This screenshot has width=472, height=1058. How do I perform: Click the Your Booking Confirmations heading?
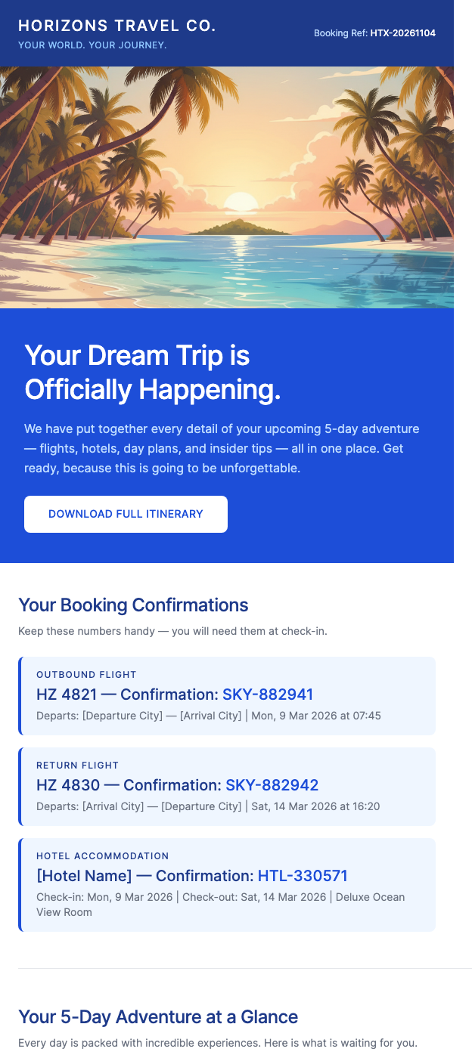(133, 605)
